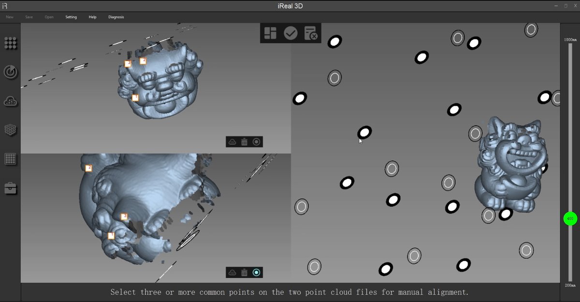
Task: Open the Save menu item
Action: click(x=29, y=17)
